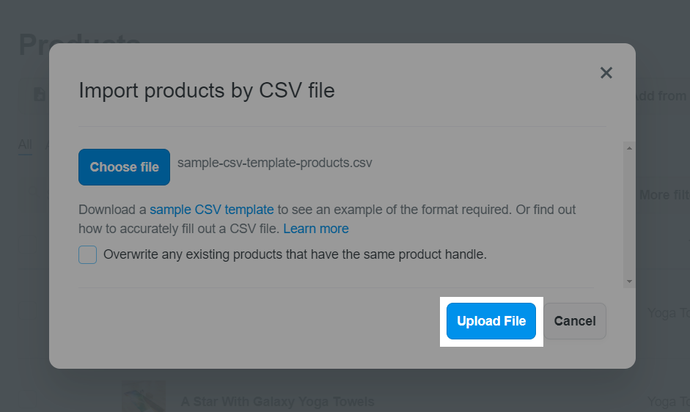The height and width of the screenshot is (412, 690).
Task: Click the overwrite existing products label text
Action: pos(295,255)
